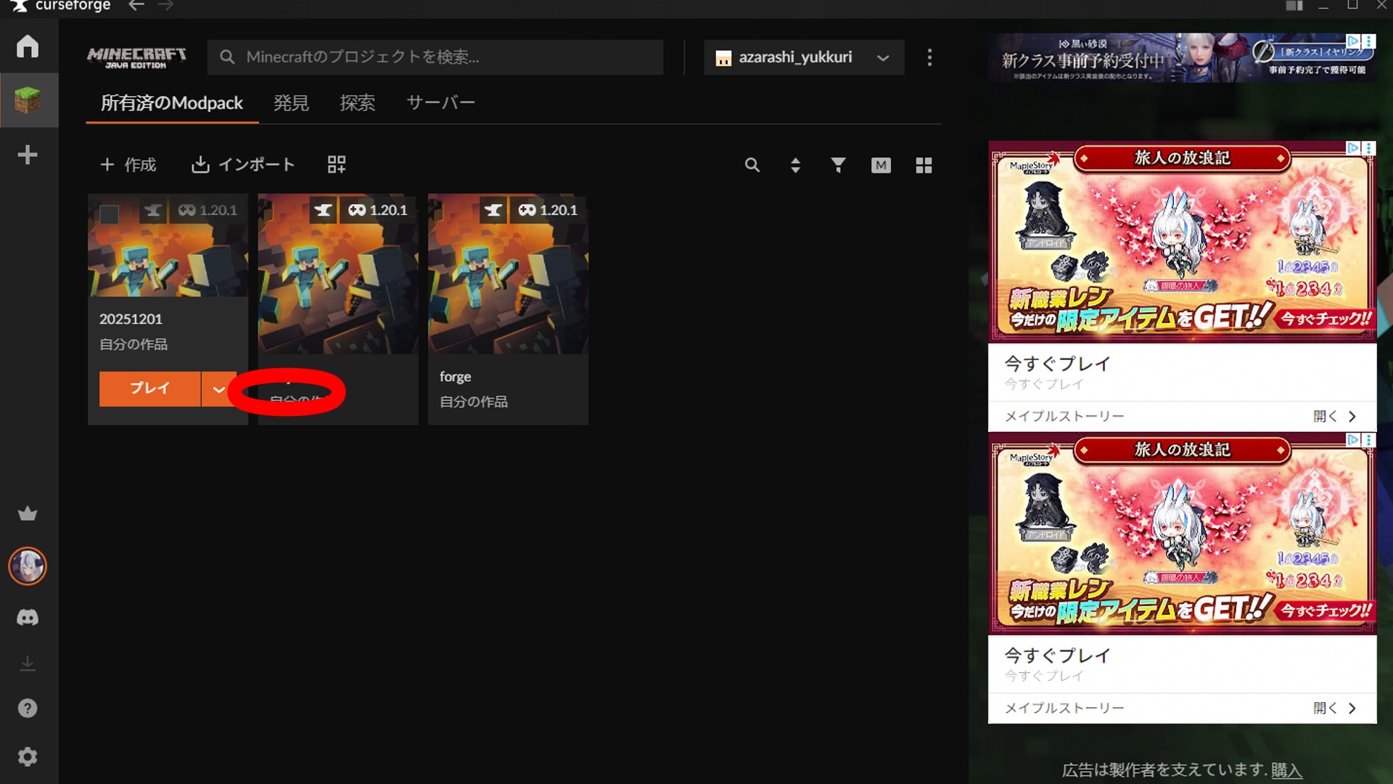
Task: Open the settings gear icon
Action: click(28, 757)
